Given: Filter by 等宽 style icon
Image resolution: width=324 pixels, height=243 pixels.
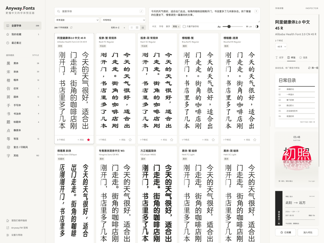Looking at the screenshot, I should pos(8,139).
